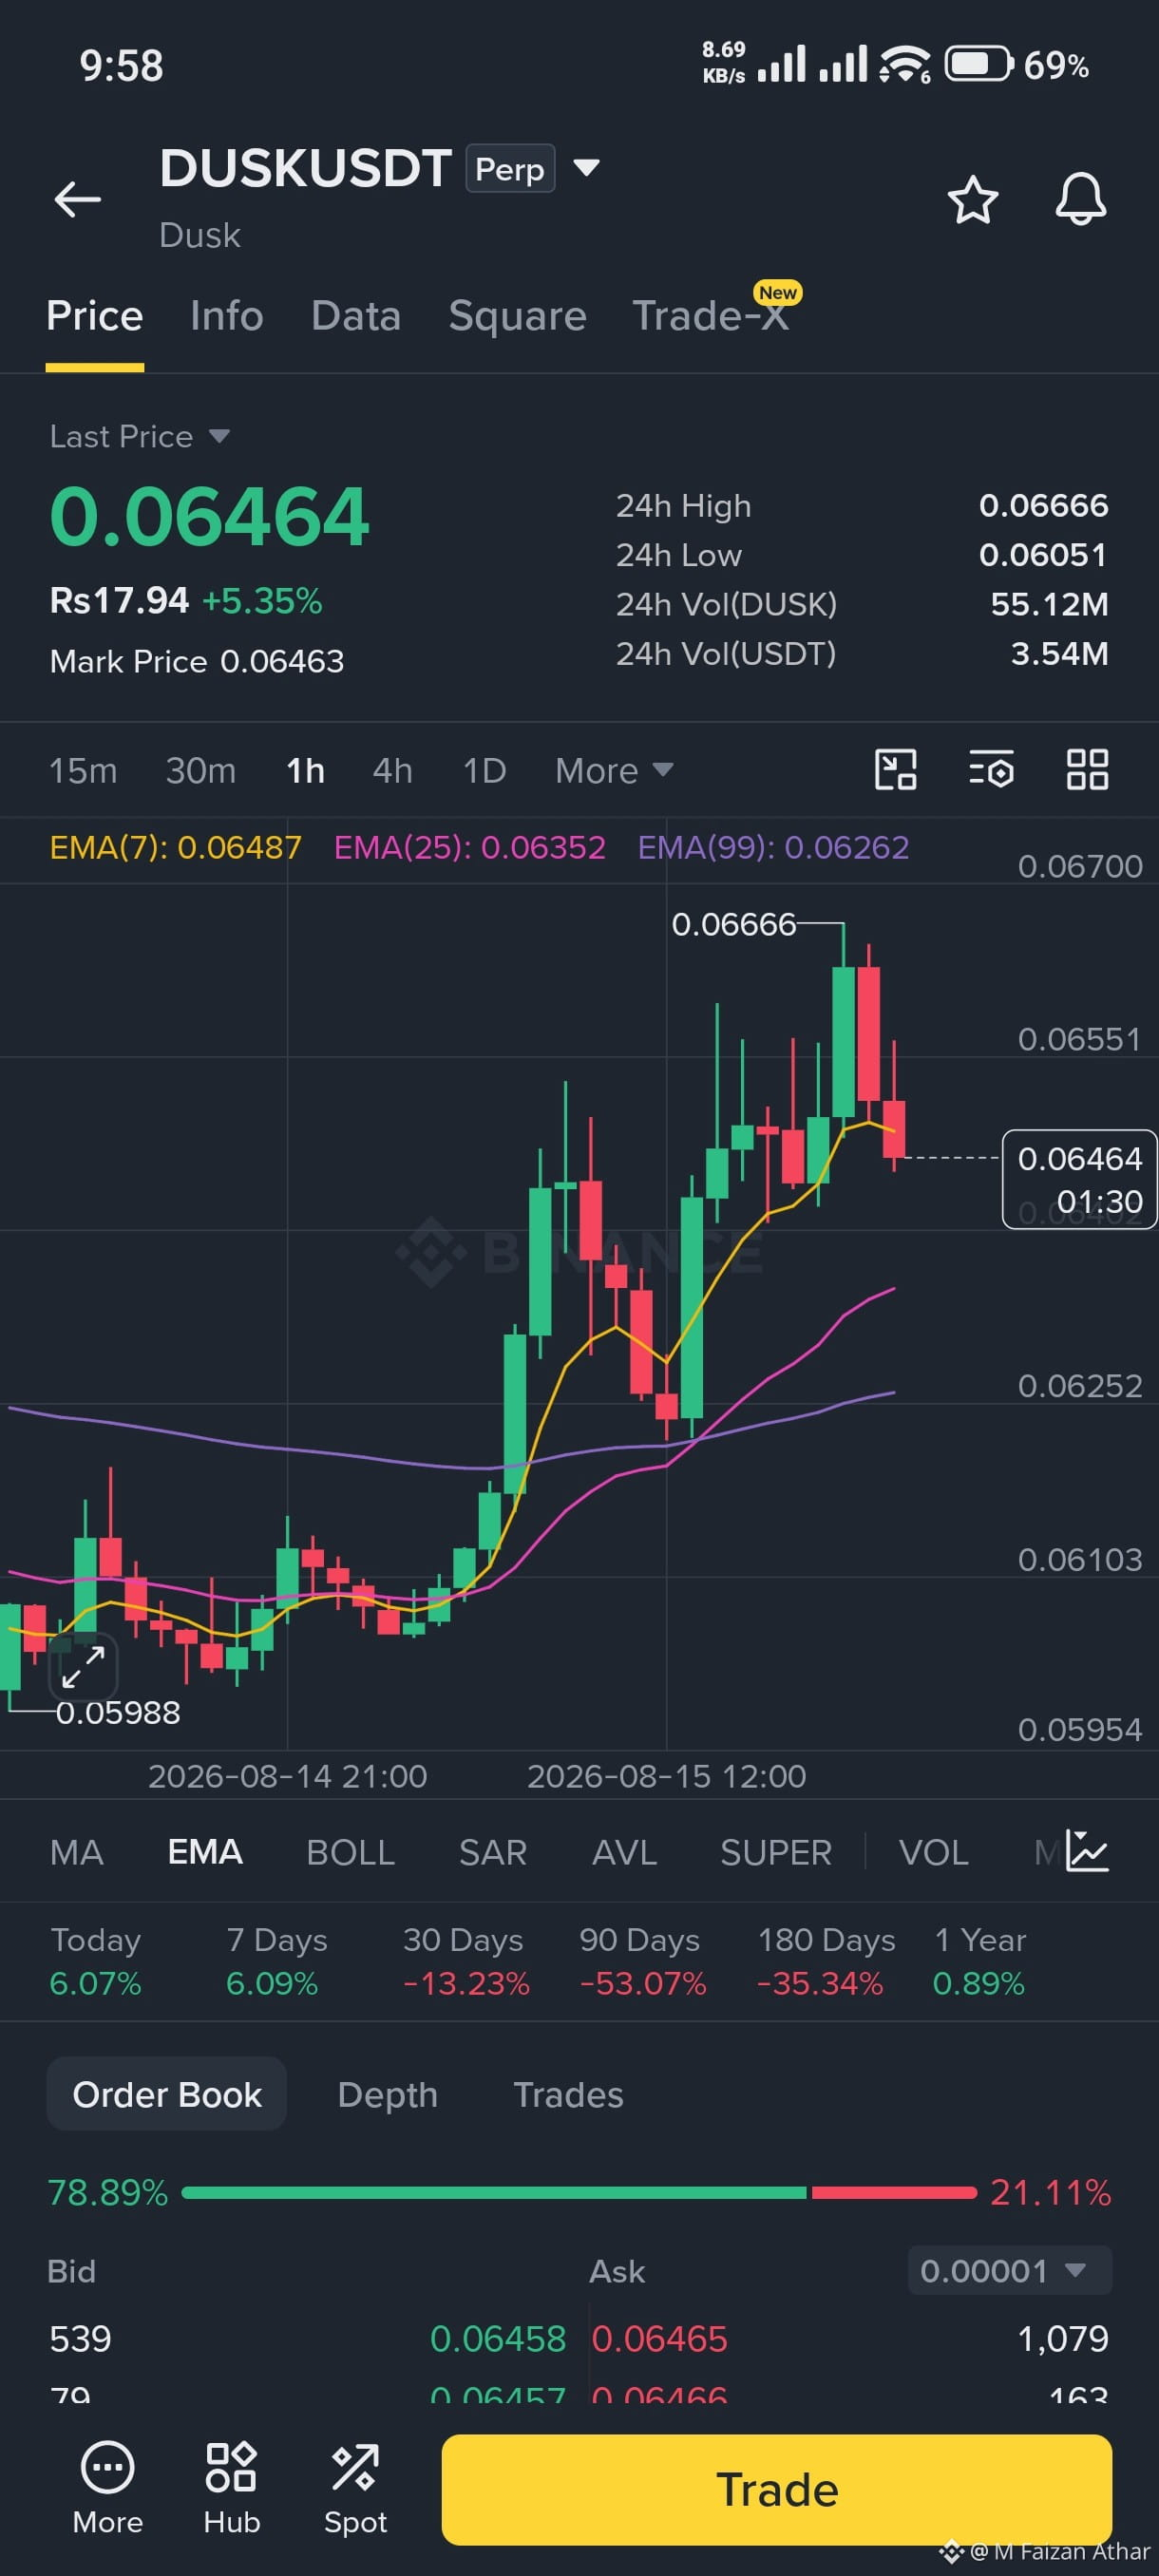Tap the 0.05988 low marker on chart

coord(118,1712)
